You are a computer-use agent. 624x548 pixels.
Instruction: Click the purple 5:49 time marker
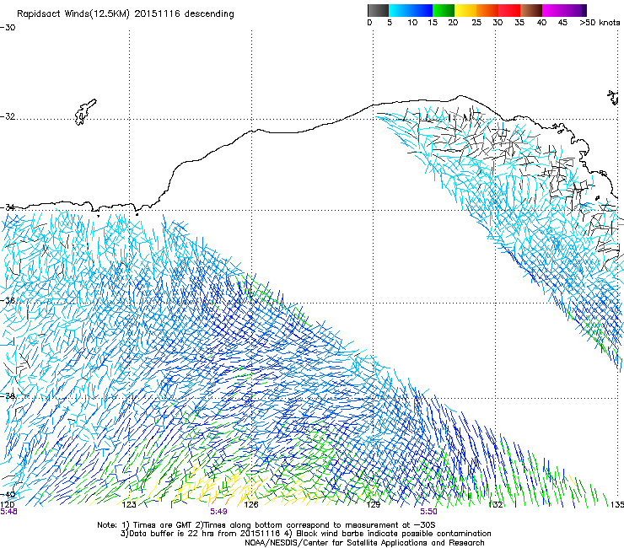(218, 512)
